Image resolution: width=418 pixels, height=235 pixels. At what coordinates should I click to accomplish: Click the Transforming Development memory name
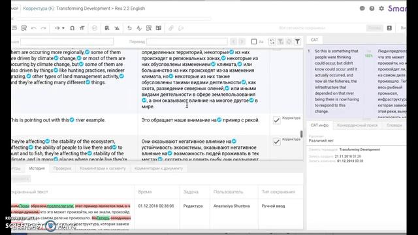(360, 149)
